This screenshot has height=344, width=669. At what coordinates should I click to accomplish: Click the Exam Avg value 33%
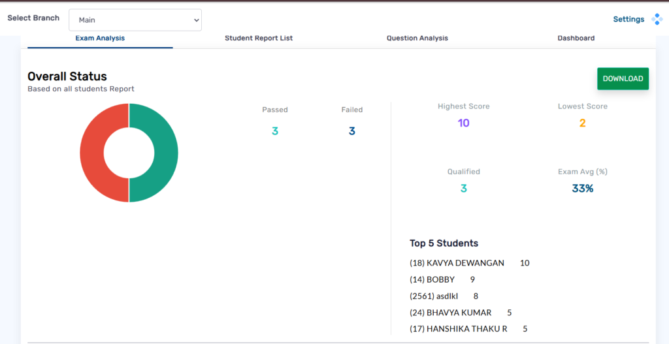pyautogui.click(x=582, y=189)
